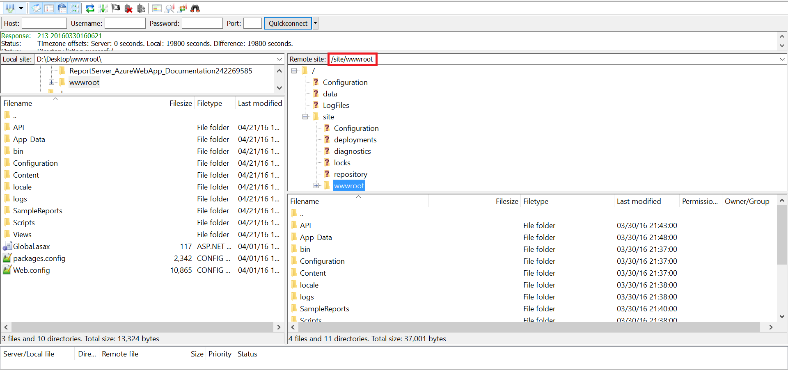This screenshot has width=788, height=370.
Task: Click the local file list horizontal scrollbar
Action: click(142, 327)
